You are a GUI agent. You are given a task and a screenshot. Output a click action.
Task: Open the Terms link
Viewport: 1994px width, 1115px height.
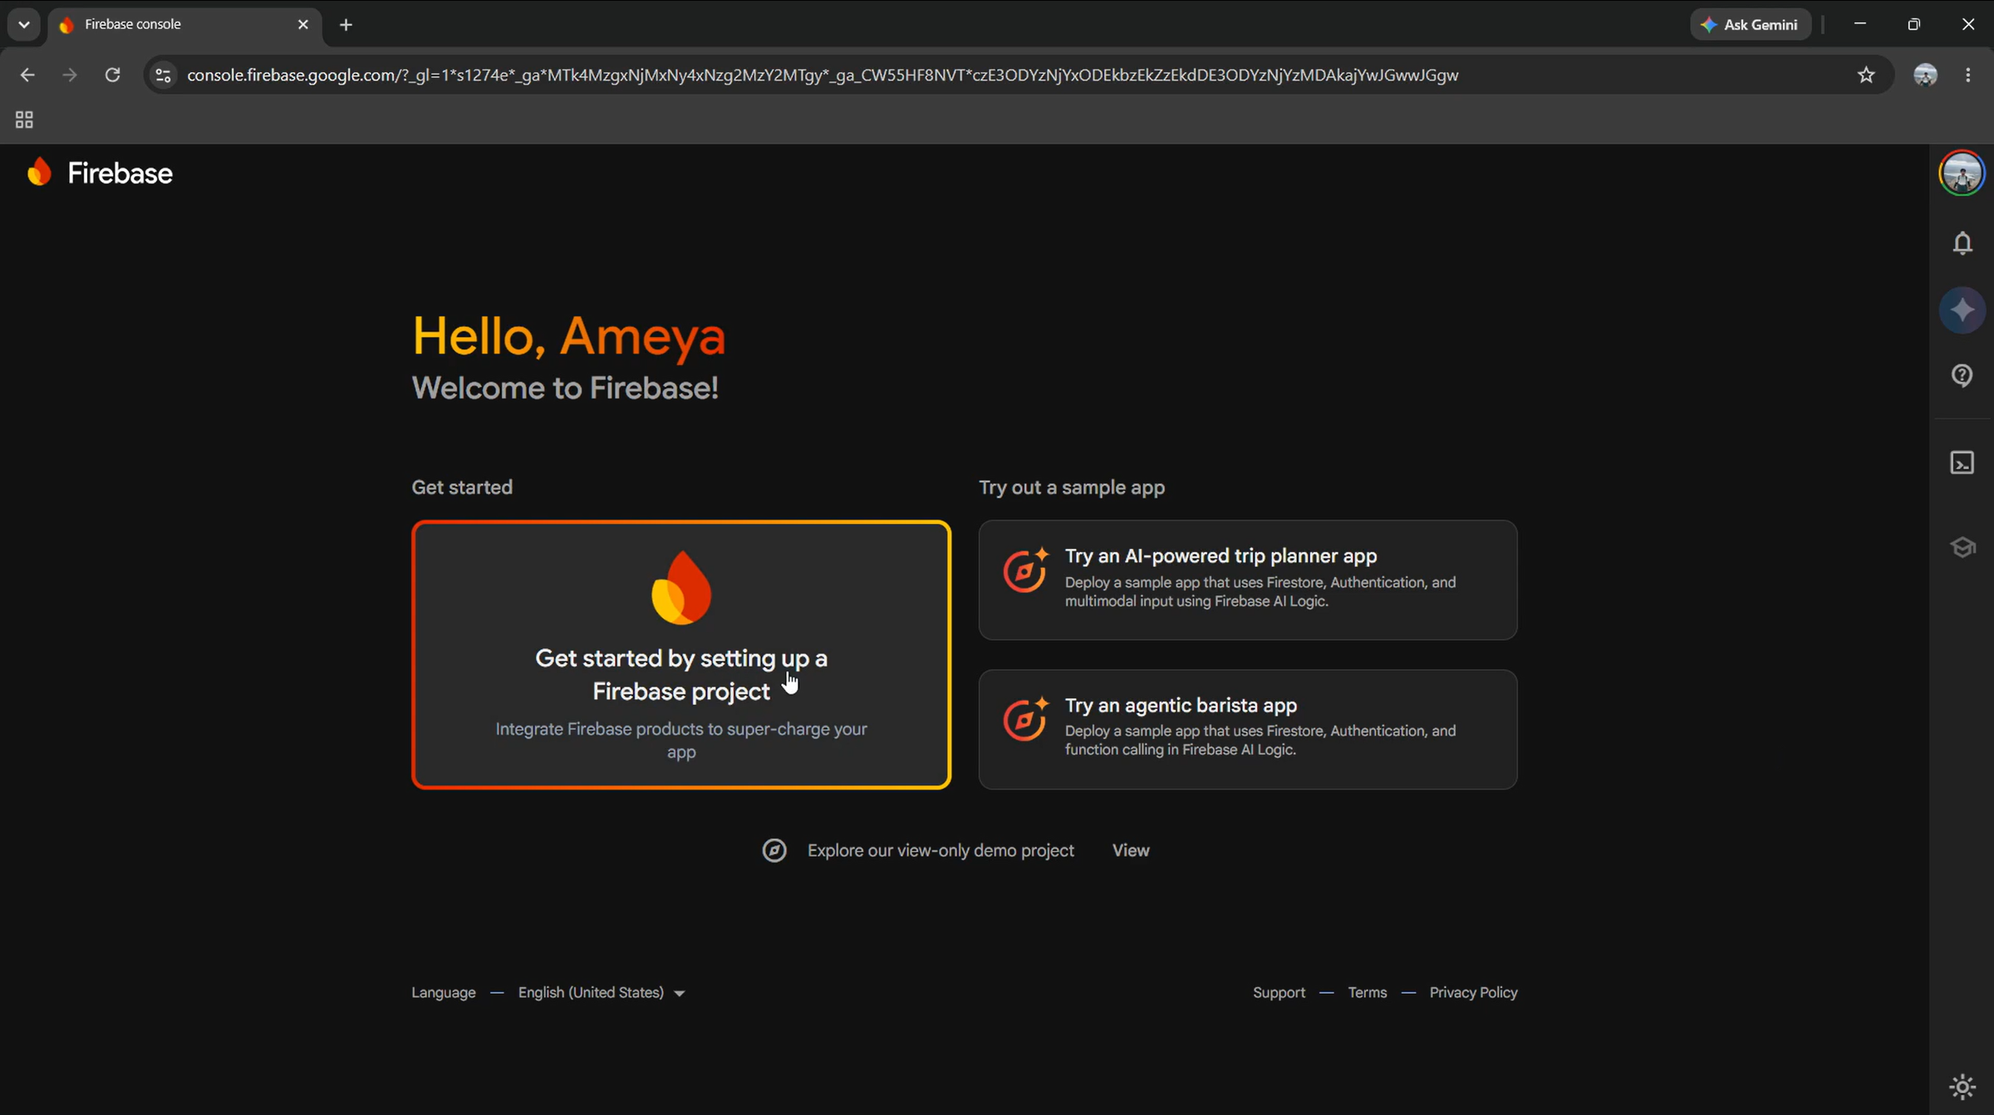tap(1367, 992)
